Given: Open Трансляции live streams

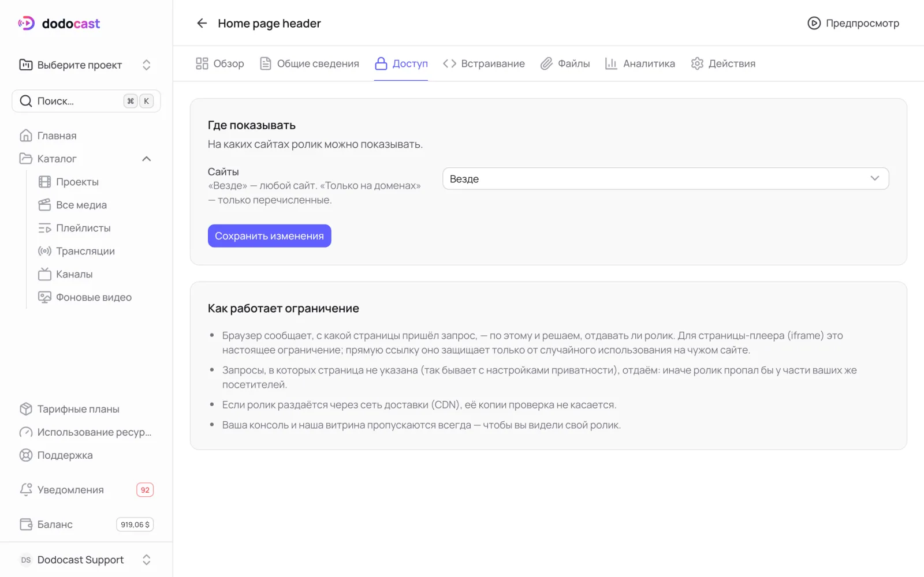Looking at the screenshot, I should pos(95,251).
